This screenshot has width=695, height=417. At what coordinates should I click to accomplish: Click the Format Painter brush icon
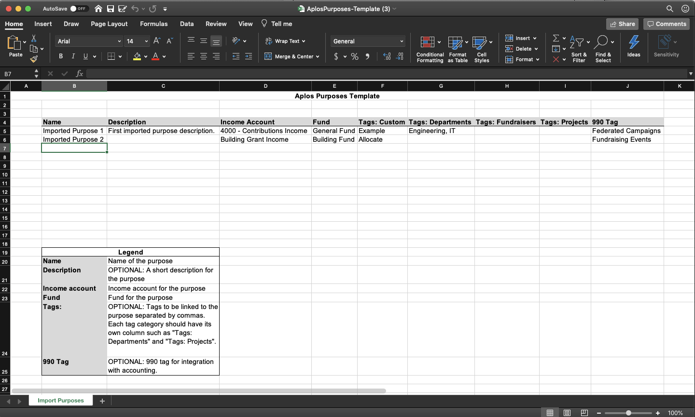34,59
